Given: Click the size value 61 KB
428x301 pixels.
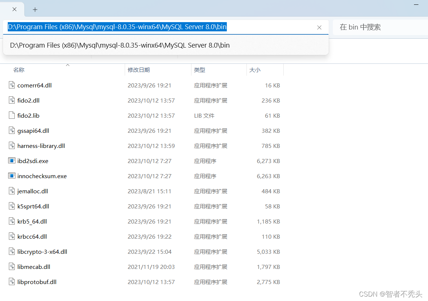Looking at the screenshot, I should coord(272,116).
